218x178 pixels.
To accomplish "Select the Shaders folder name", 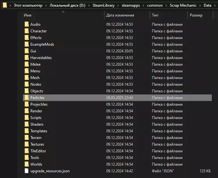I will click(37, 124).
